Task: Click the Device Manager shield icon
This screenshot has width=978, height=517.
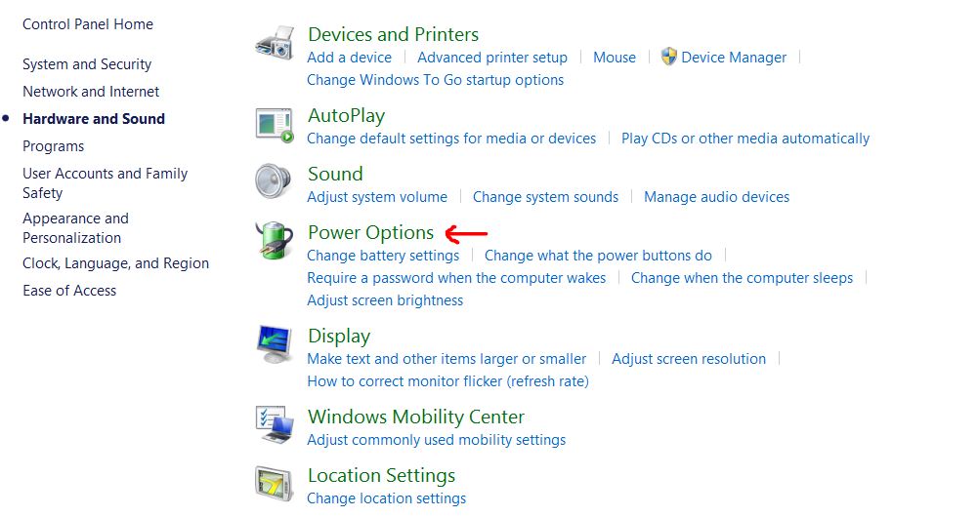Action: pyautogui.click(x=669, y=57)
